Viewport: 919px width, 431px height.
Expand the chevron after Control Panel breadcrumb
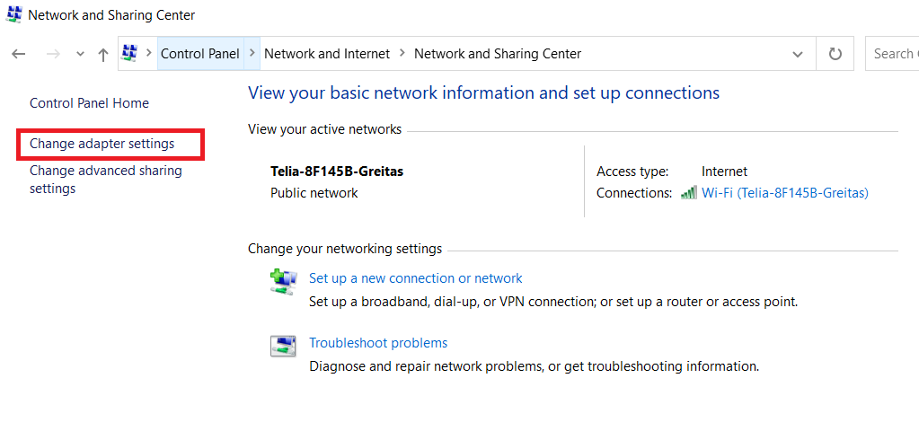pos(252,54)
